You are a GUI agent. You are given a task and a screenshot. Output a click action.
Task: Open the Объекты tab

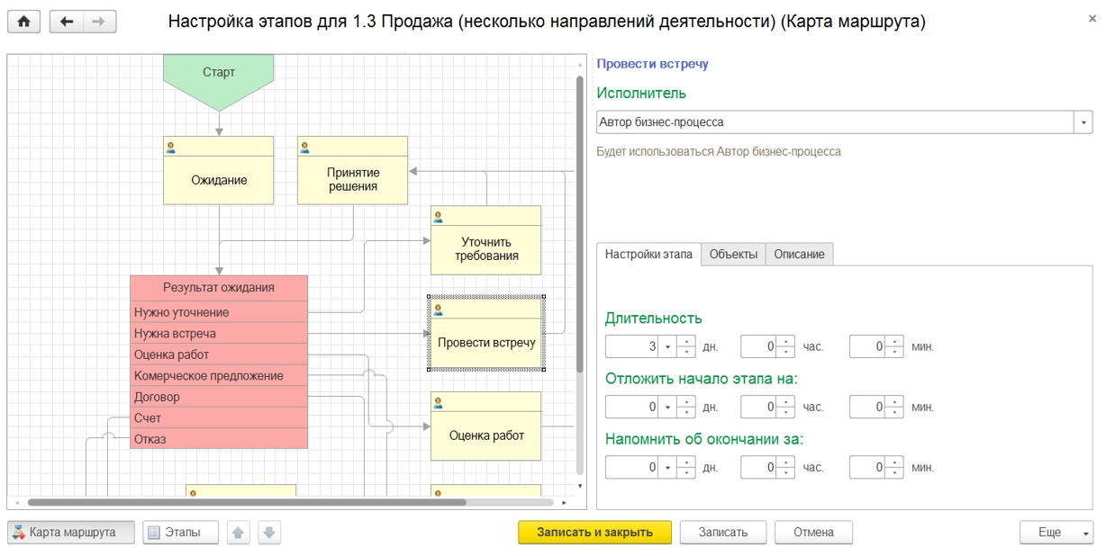[733, 255]
